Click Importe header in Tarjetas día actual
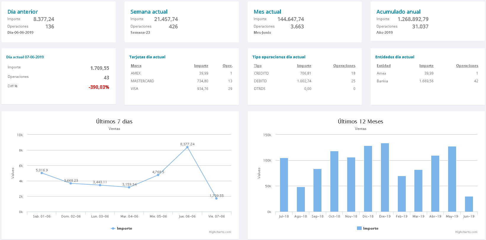The image size is (486, 240). point(201,66)
